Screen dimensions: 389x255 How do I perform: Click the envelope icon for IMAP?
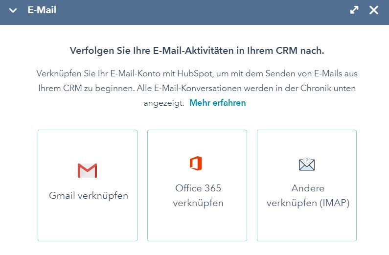click(x=307, y=164)
